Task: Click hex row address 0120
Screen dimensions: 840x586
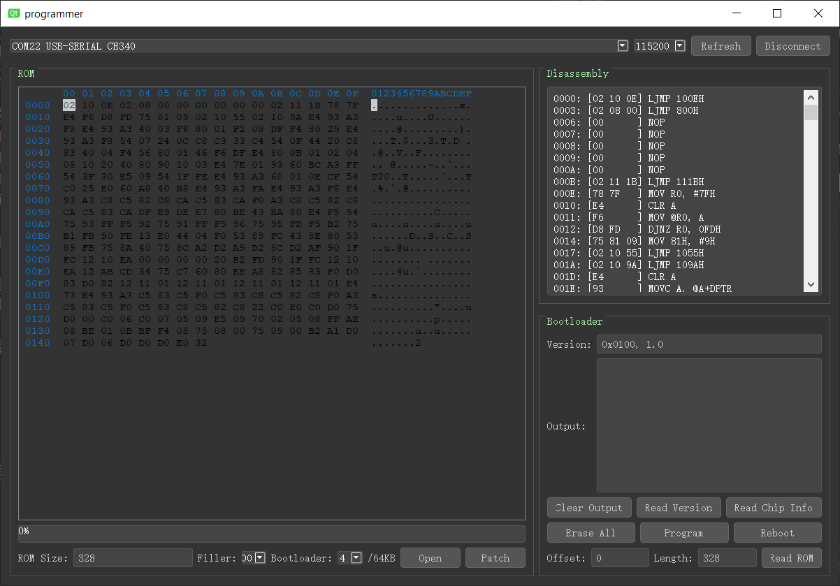Action: (37, 319)
